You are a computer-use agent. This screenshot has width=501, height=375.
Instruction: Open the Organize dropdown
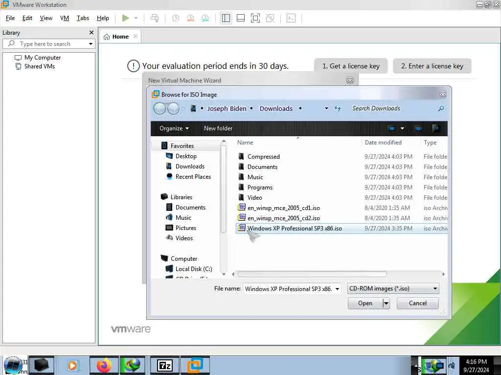click(174, 128)
